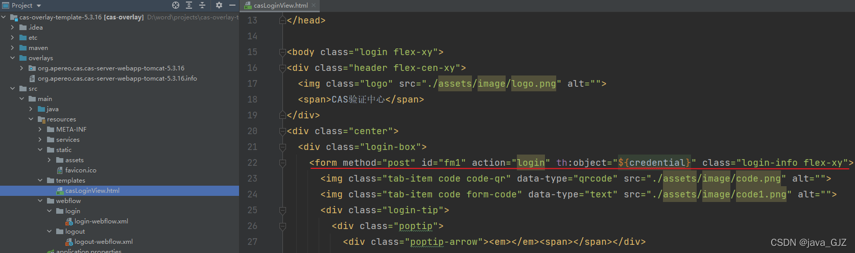Expand the META-INF folder
The width and height of the screenshot is (855, 253).
(x=40, y=130)
